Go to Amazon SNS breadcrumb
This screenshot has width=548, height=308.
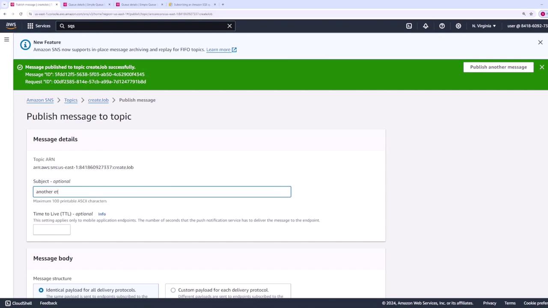(40, 100)
